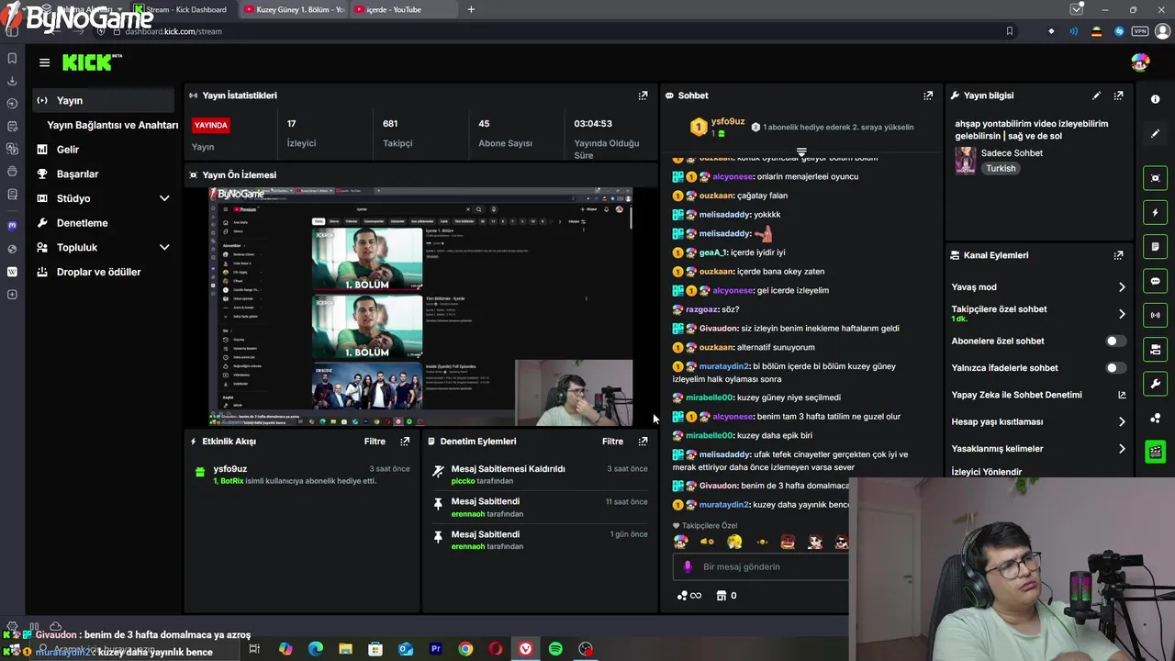Open Yavaş mod settings chevron
This screenshot has width=1175, height=661.
click(1121, 287)
